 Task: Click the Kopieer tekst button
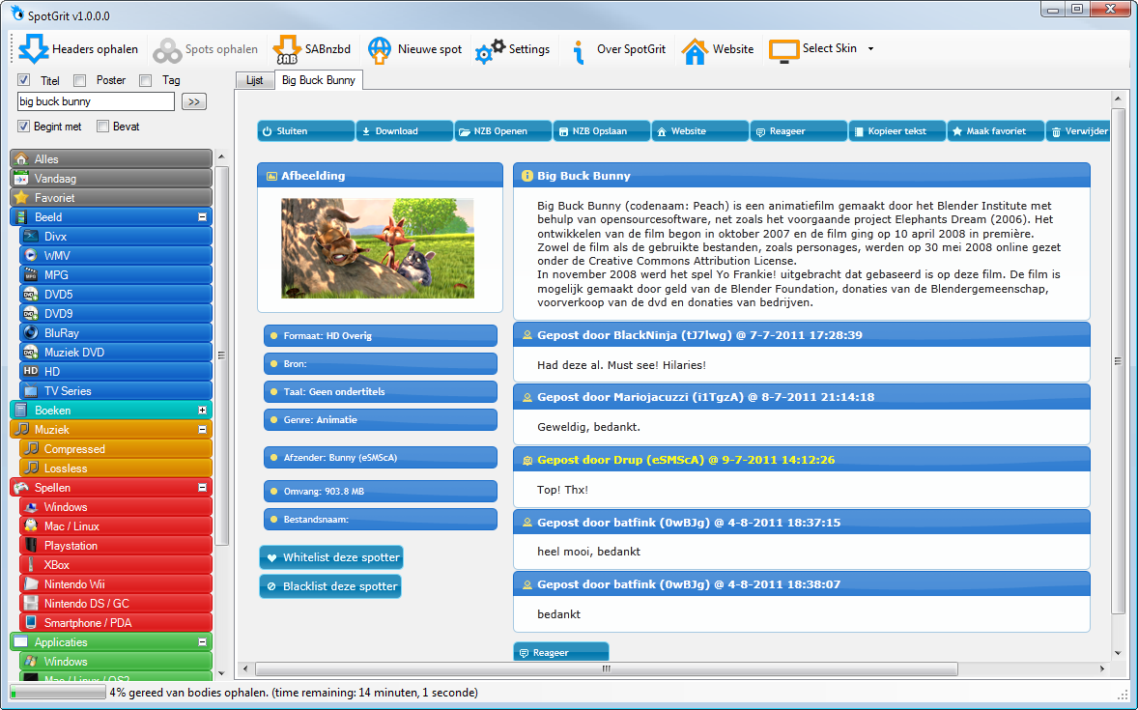897,131
